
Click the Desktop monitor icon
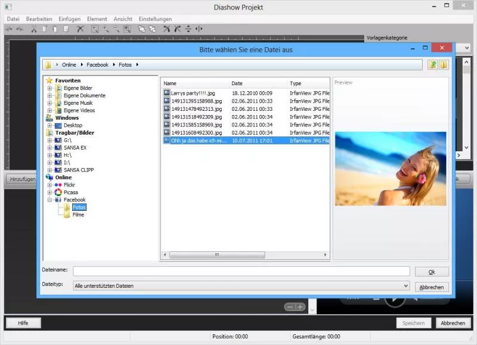[58, 126]
